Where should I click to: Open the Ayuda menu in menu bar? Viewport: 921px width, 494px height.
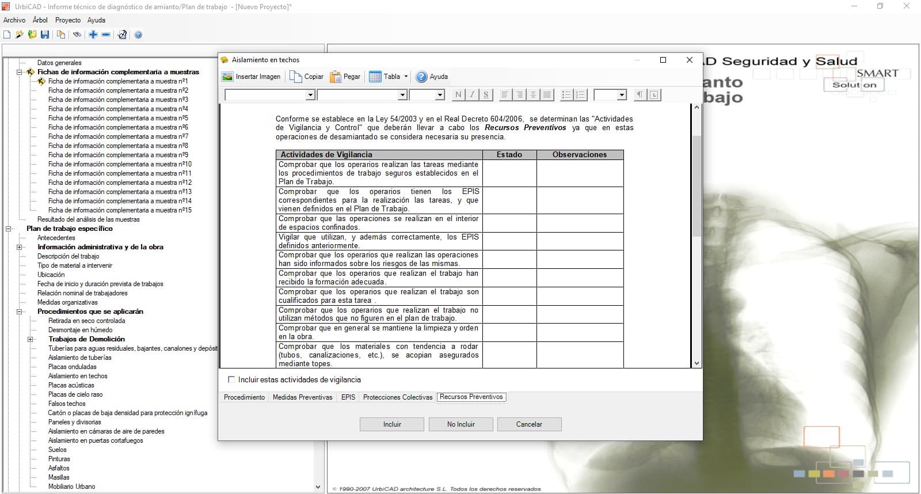(96, 20)
